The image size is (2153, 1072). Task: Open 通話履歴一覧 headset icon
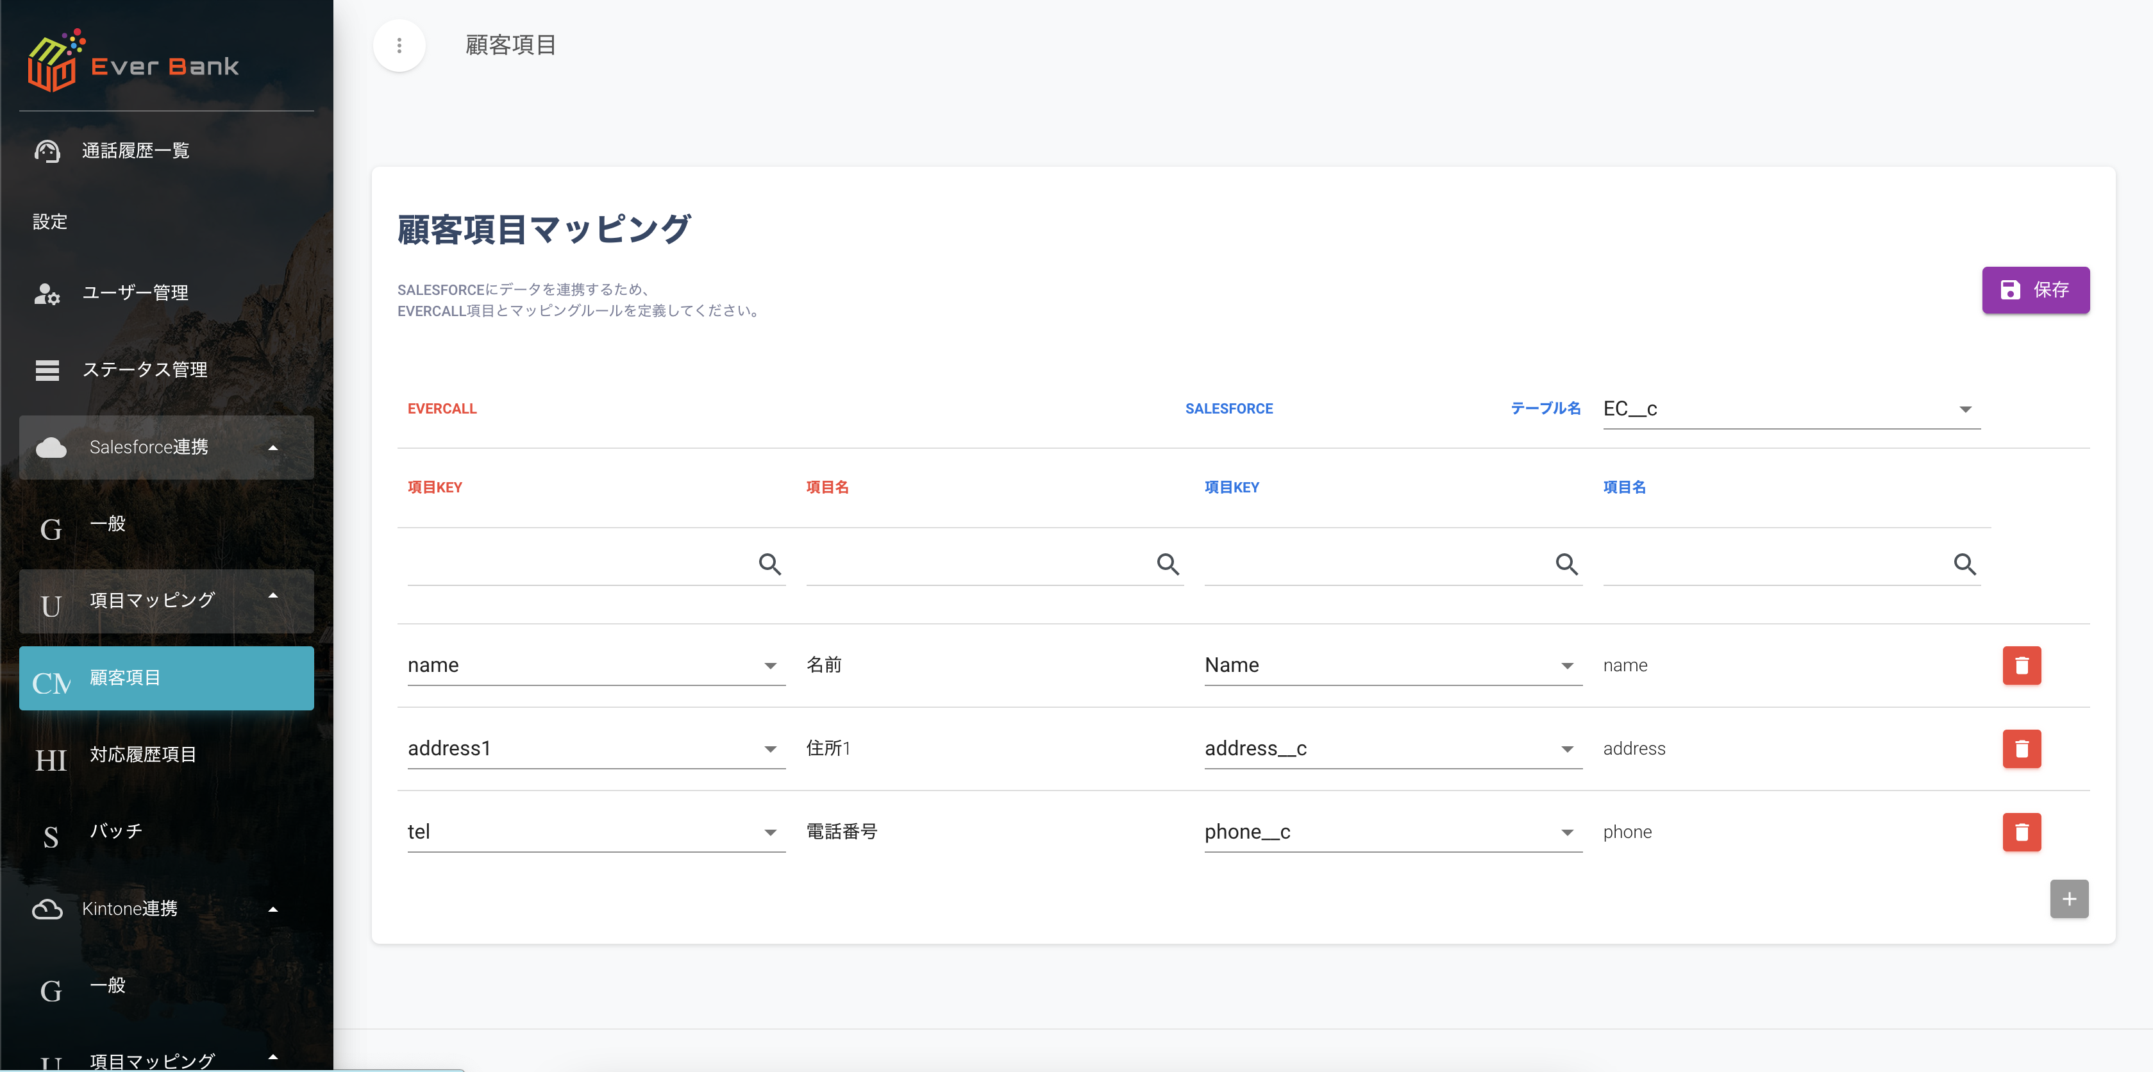[47, 151]
